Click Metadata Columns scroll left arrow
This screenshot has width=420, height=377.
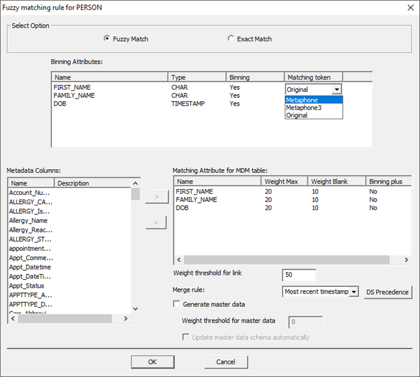click(13, 318)
